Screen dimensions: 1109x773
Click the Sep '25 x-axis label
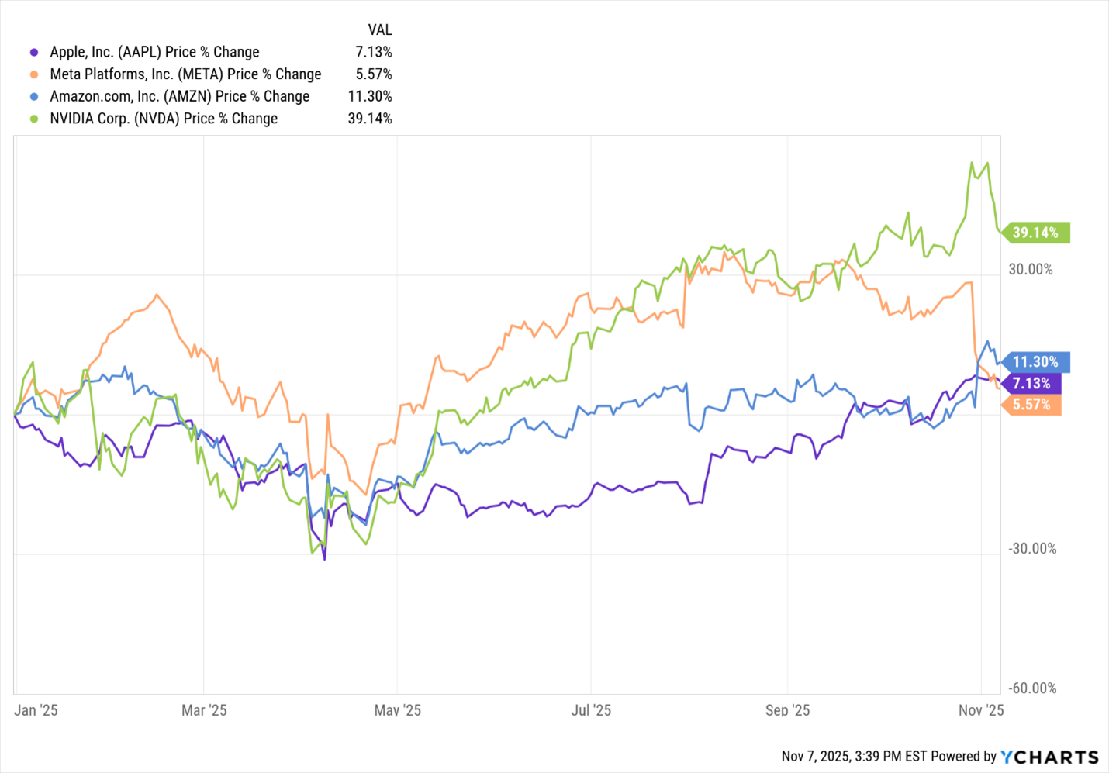(787, 710)
